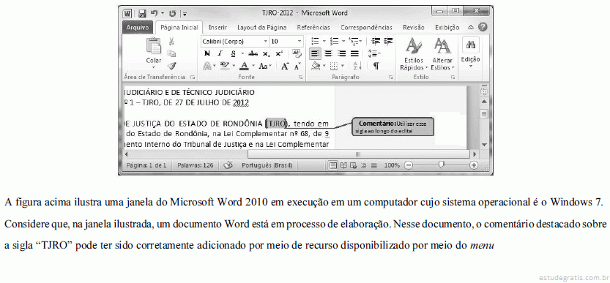Open the Arquivo file menu
The width and height of the screenshot is (610, 283).
(138, 28)
